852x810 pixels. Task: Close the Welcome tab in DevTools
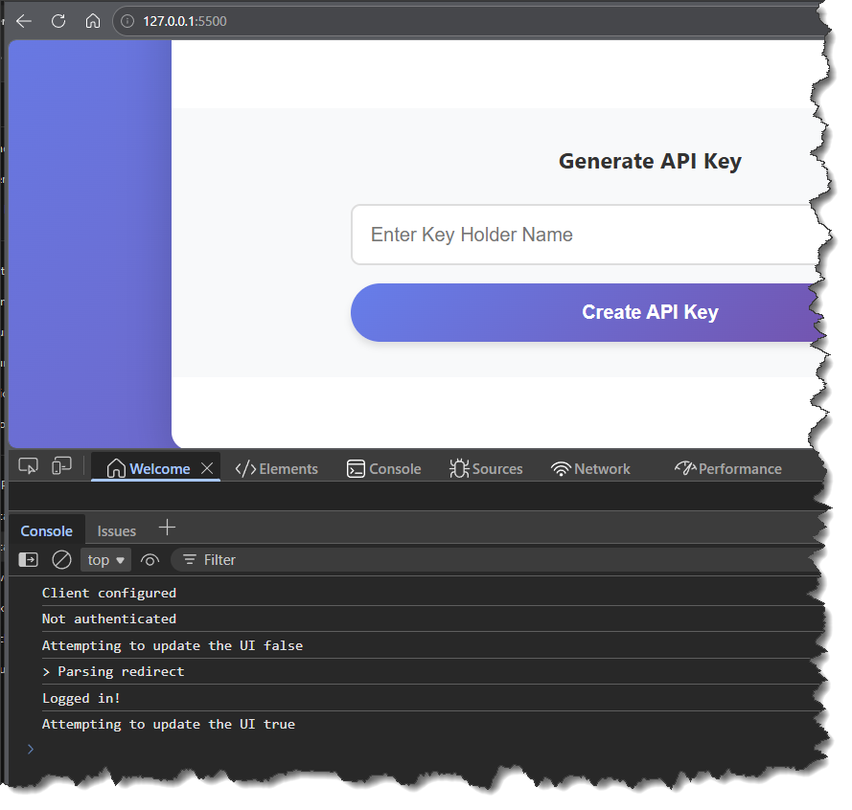coord(207,468)
